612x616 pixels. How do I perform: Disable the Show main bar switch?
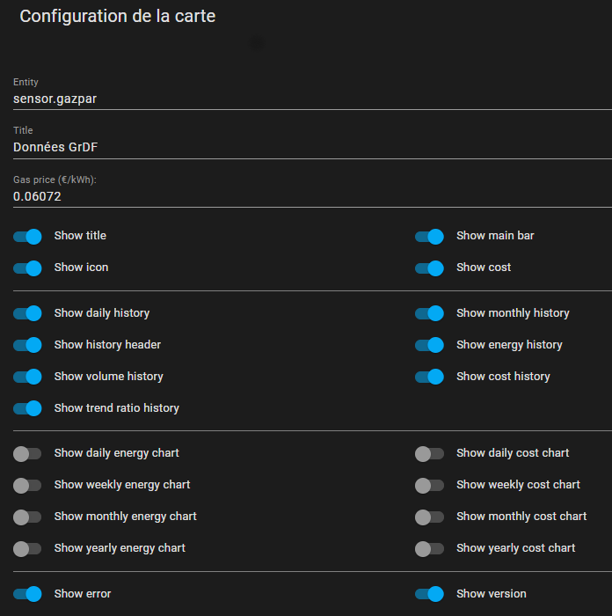[429, 237]
